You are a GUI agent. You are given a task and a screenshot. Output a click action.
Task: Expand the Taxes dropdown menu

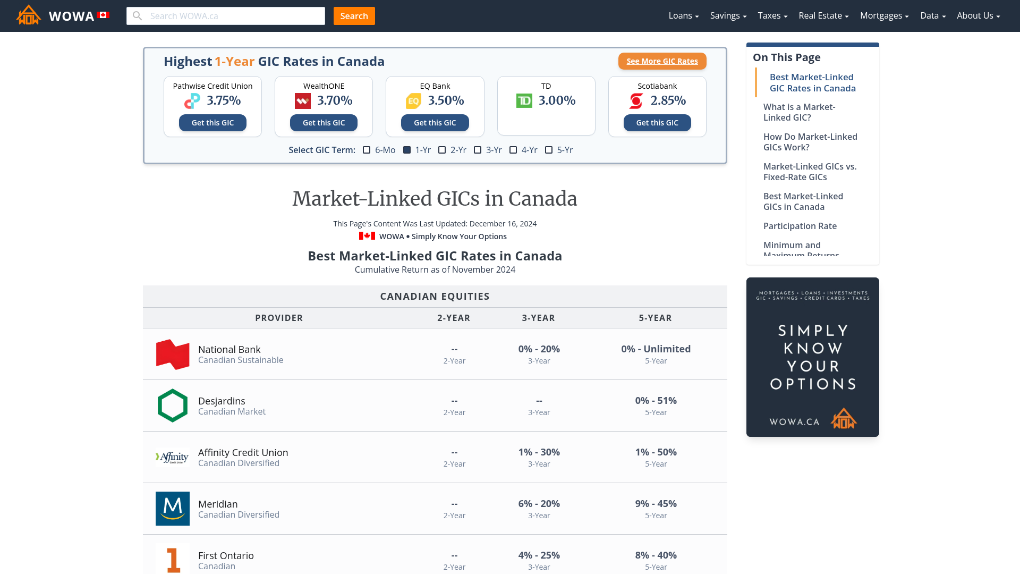click(772, 16)
